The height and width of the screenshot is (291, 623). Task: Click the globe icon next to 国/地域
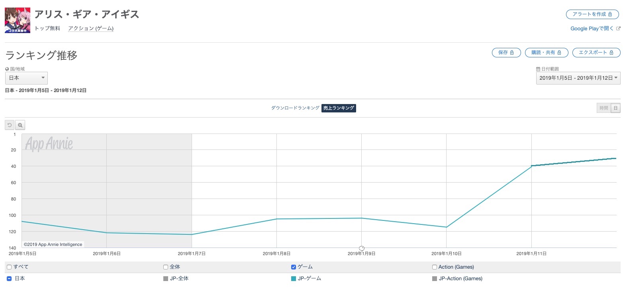7,69
